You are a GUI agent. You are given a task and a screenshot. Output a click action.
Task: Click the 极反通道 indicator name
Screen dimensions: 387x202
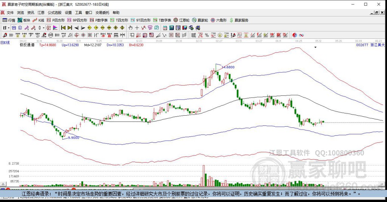point(27,45)
